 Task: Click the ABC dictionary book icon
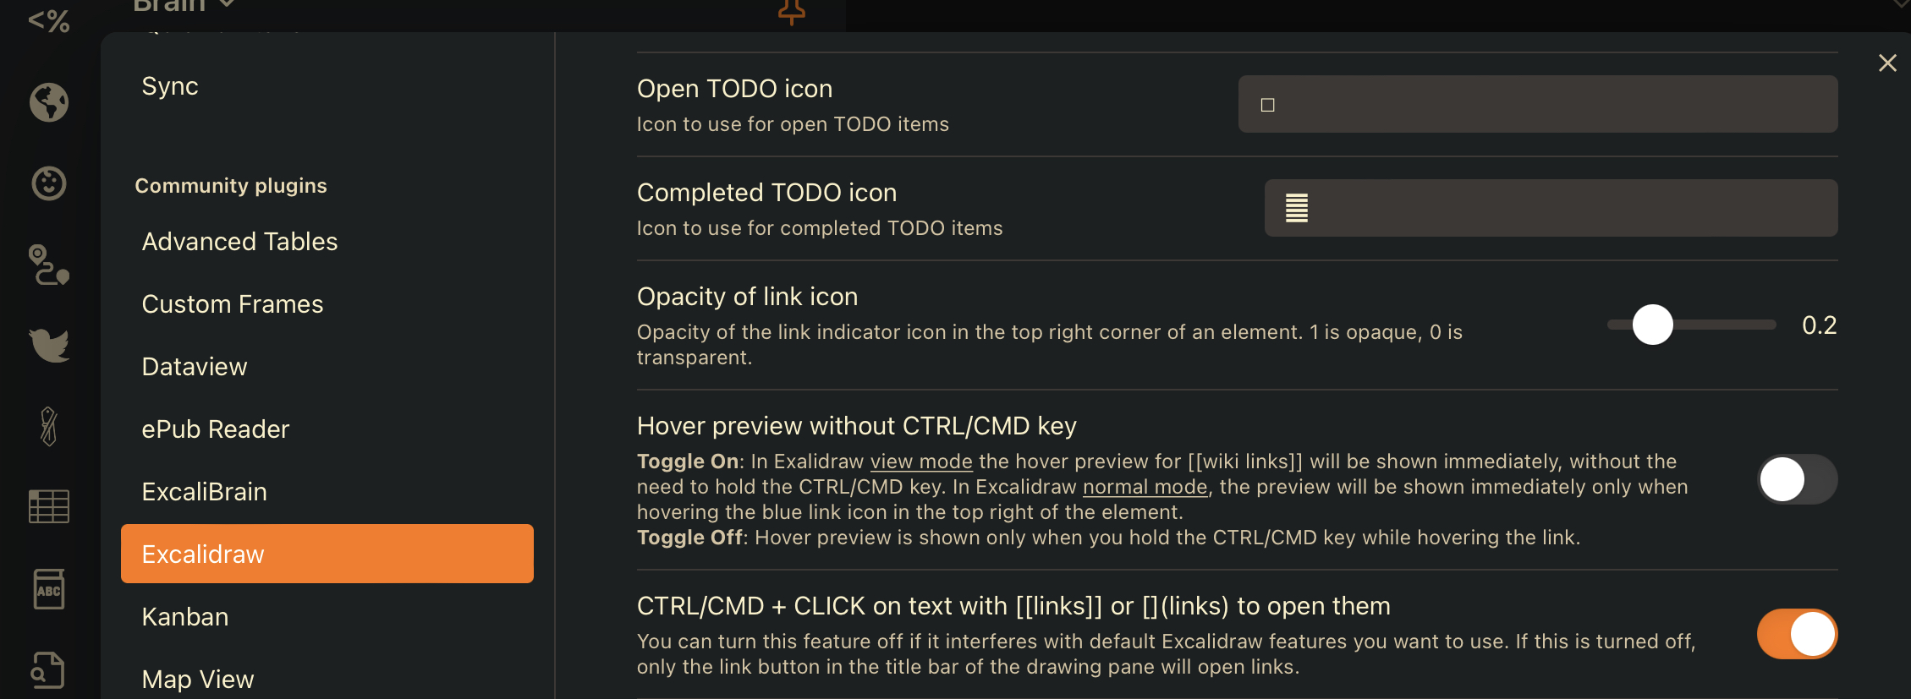coord(48,589)
